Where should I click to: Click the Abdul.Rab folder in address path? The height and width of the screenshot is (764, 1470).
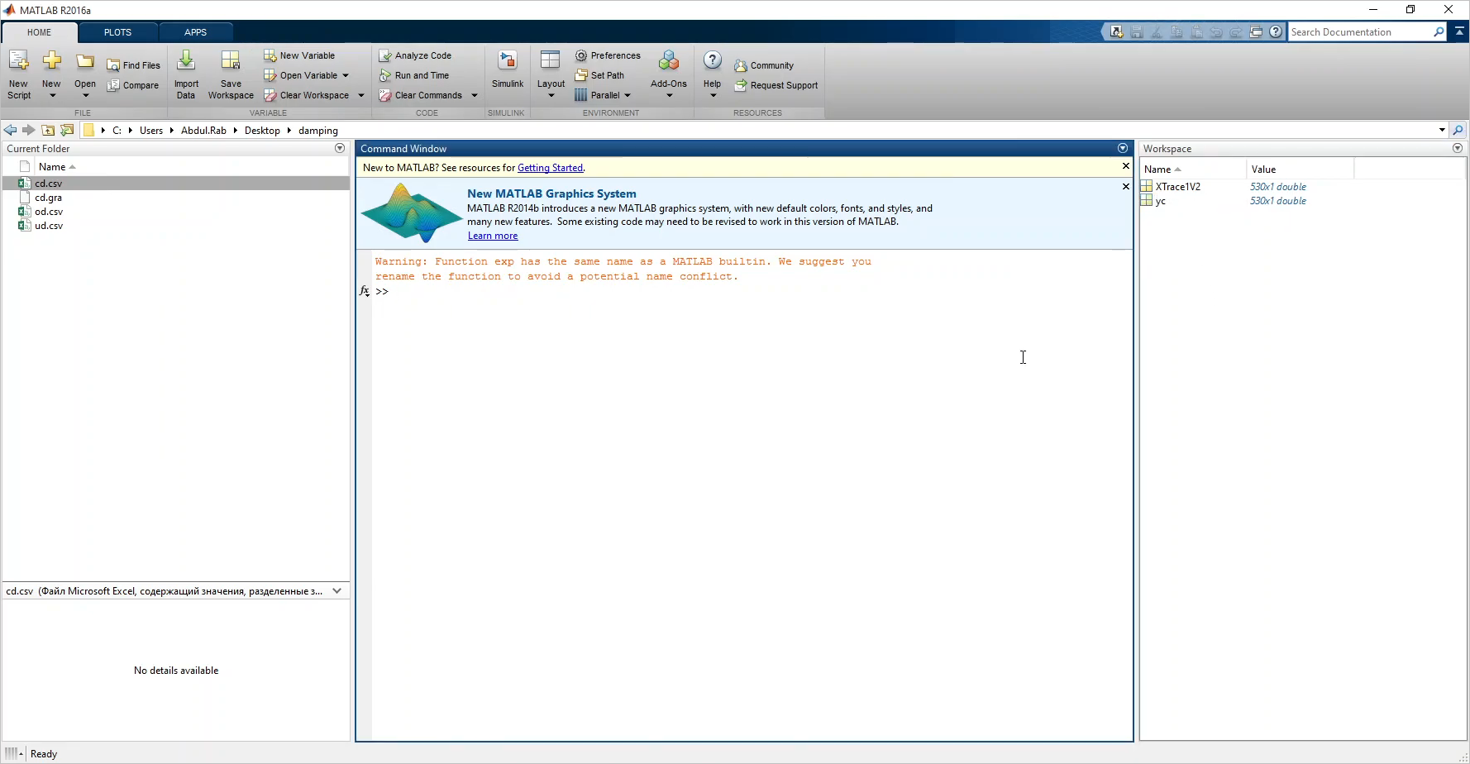[x=203, y=130]
